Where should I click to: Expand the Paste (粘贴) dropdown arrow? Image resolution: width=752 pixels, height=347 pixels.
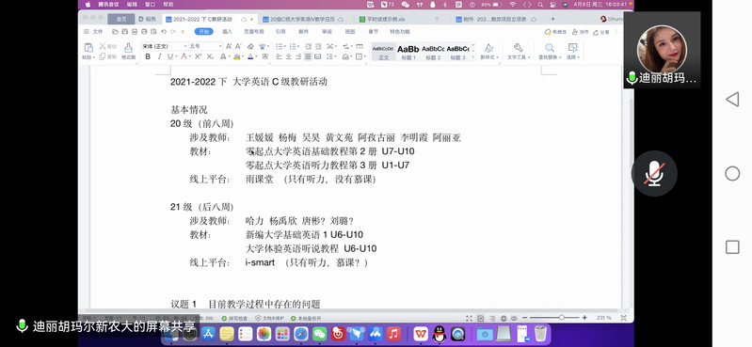[x=94, y=57]
